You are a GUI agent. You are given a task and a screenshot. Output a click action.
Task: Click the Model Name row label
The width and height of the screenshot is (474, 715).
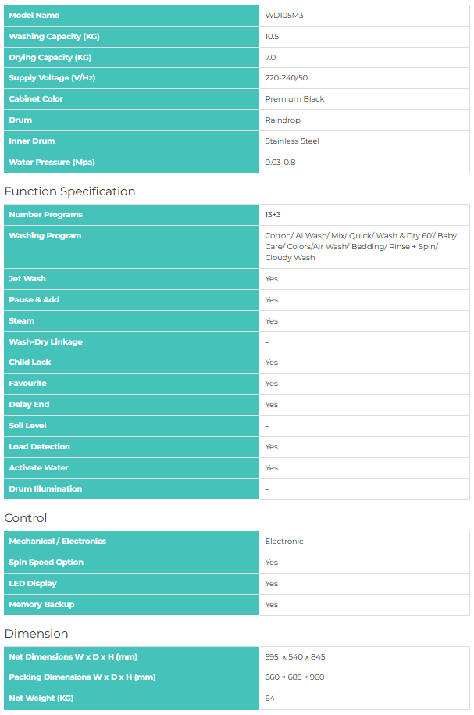[x=34, y=16]
